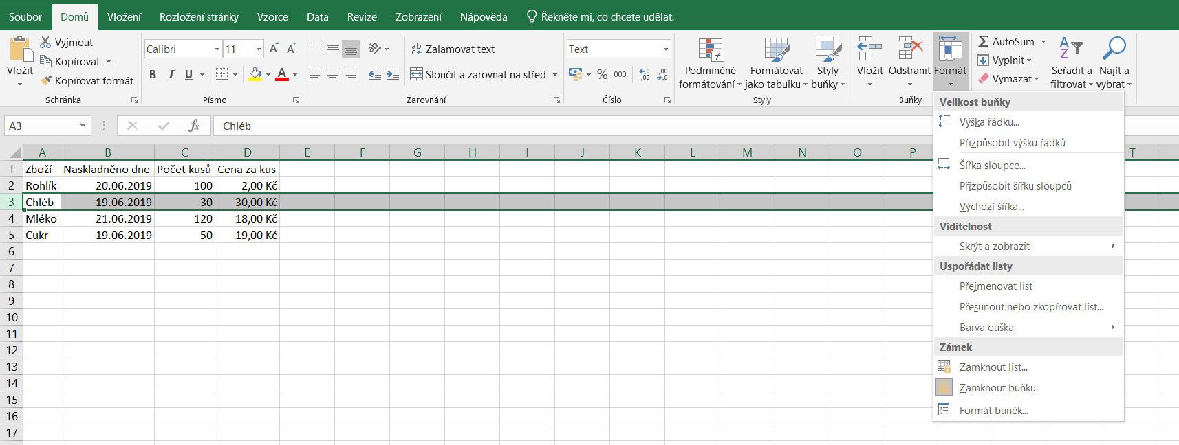Click the Select All corner triangle
The height and width of the screenshot is (445, 1179).
point(12,152)
